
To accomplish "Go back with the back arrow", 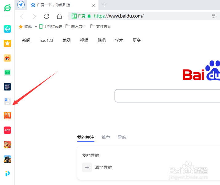I will (x=22, y=16).
